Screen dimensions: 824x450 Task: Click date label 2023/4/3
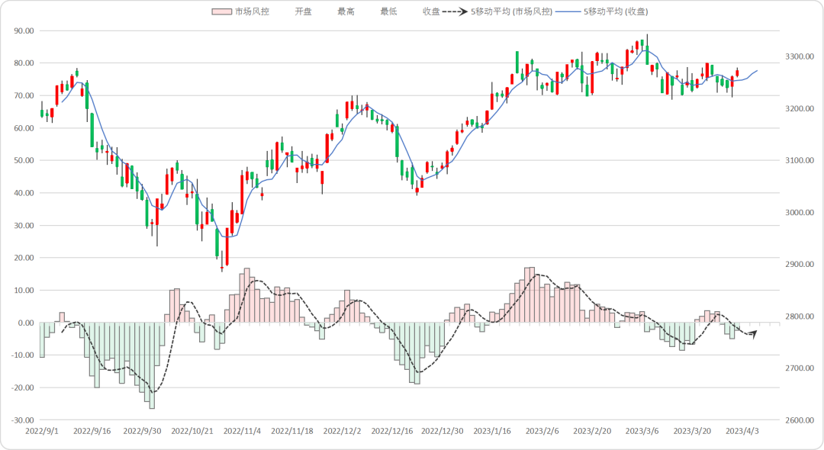pyautogui.click(x=742, y=431)
